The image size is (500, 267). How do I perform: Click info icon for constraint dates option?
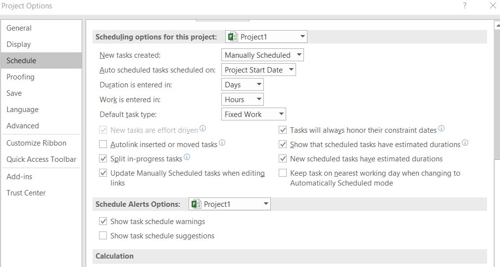(x=442, y=129)
